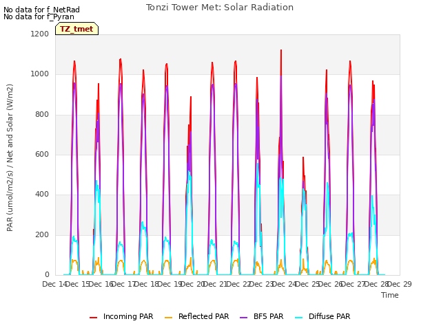Click the Time x-axis label
This screenshot has width=441, height=330.
[390, 295]
